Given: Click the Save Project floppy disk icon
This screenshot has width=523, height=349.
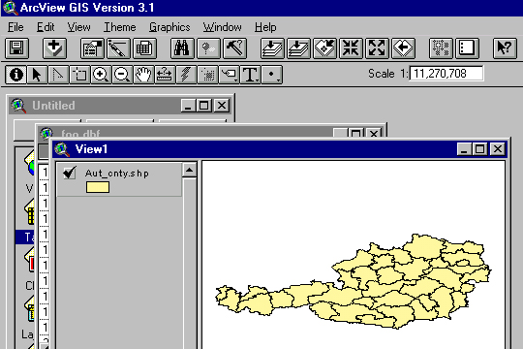Looking at the screenshot, I should tap(17, 48).
